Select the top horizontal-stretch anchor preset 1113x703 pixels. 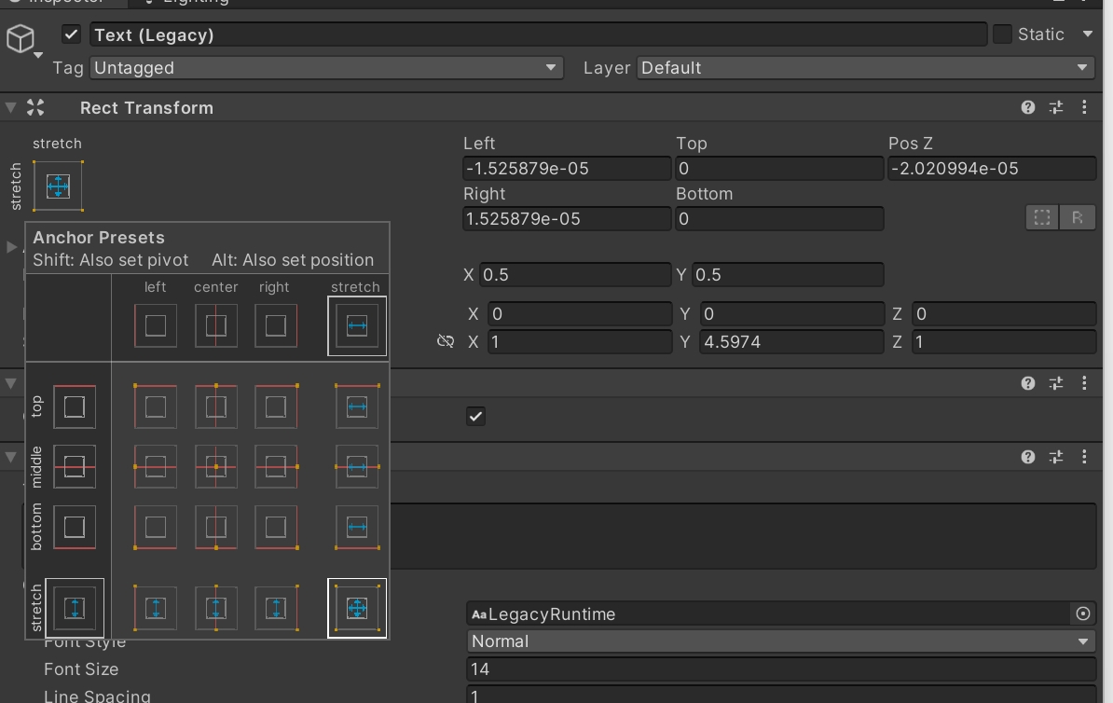(x=357, y=407)
